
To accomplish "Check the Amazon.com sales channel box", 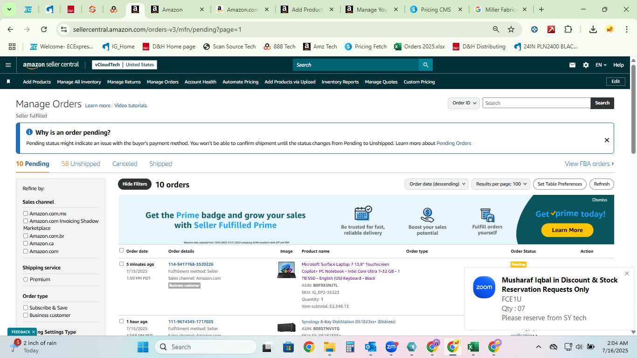I will coord(26,251).
